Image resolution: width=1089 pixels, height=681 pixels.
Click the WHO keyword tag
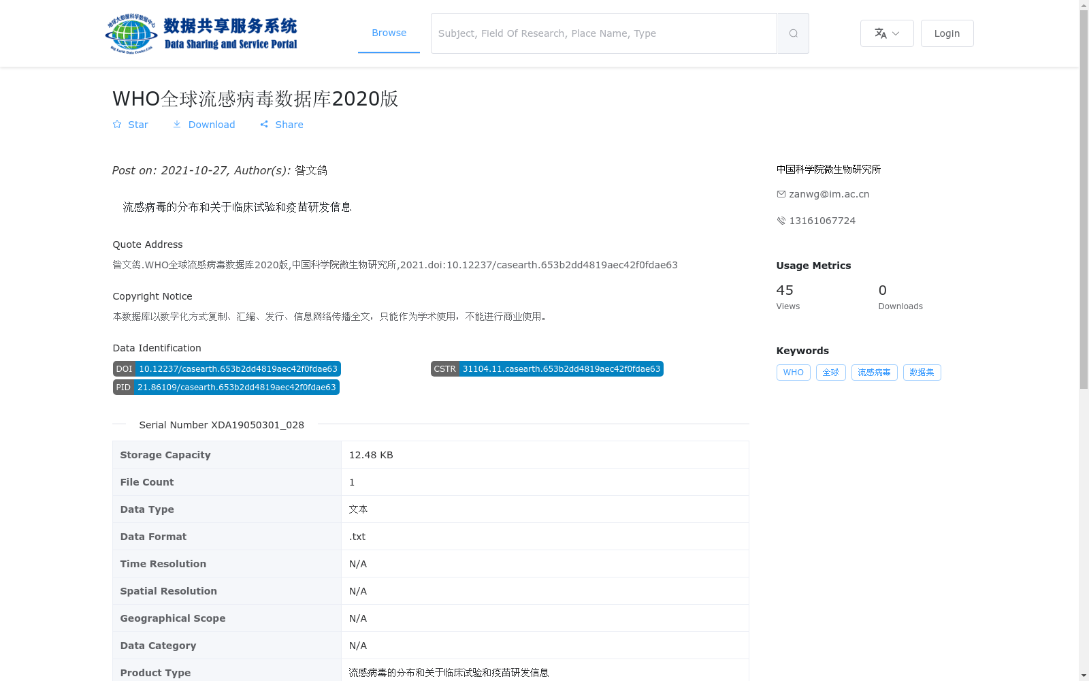click(793, 373)
